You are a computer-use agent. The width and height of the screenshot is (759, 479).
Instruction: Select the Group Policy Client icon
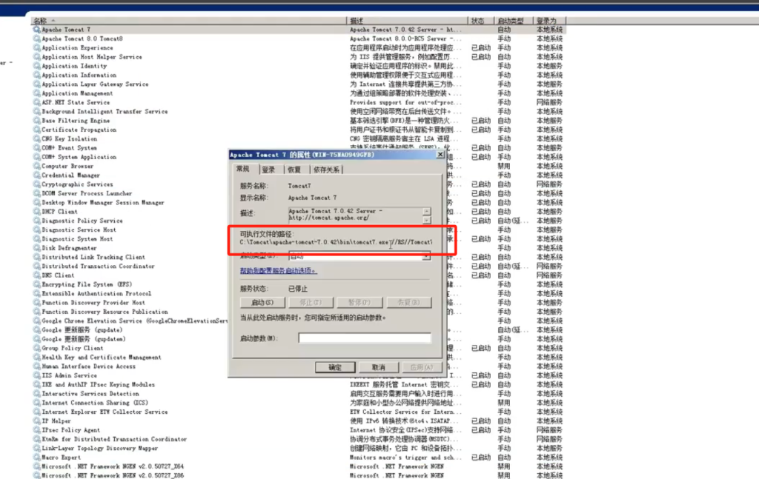coord(37,348)
